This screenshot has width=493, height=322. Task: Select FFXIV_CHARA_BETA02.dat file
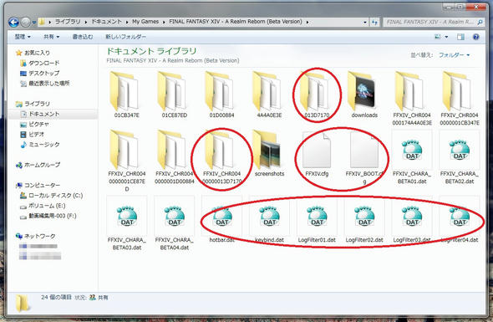click(460, 157)
